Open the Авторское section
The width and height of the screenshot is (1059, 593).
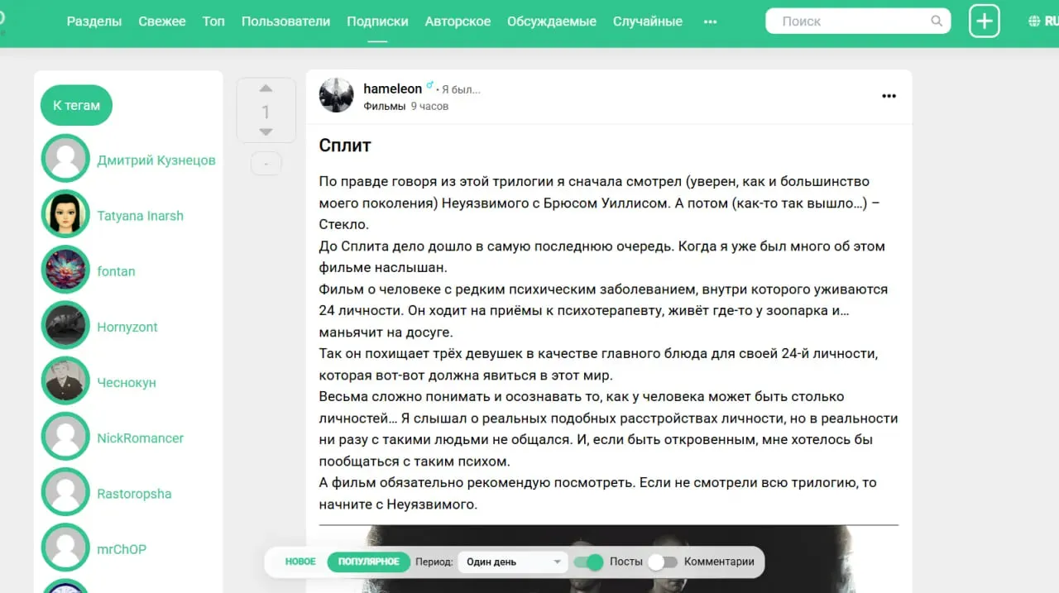pyautogui.click(x=458, y=22)
